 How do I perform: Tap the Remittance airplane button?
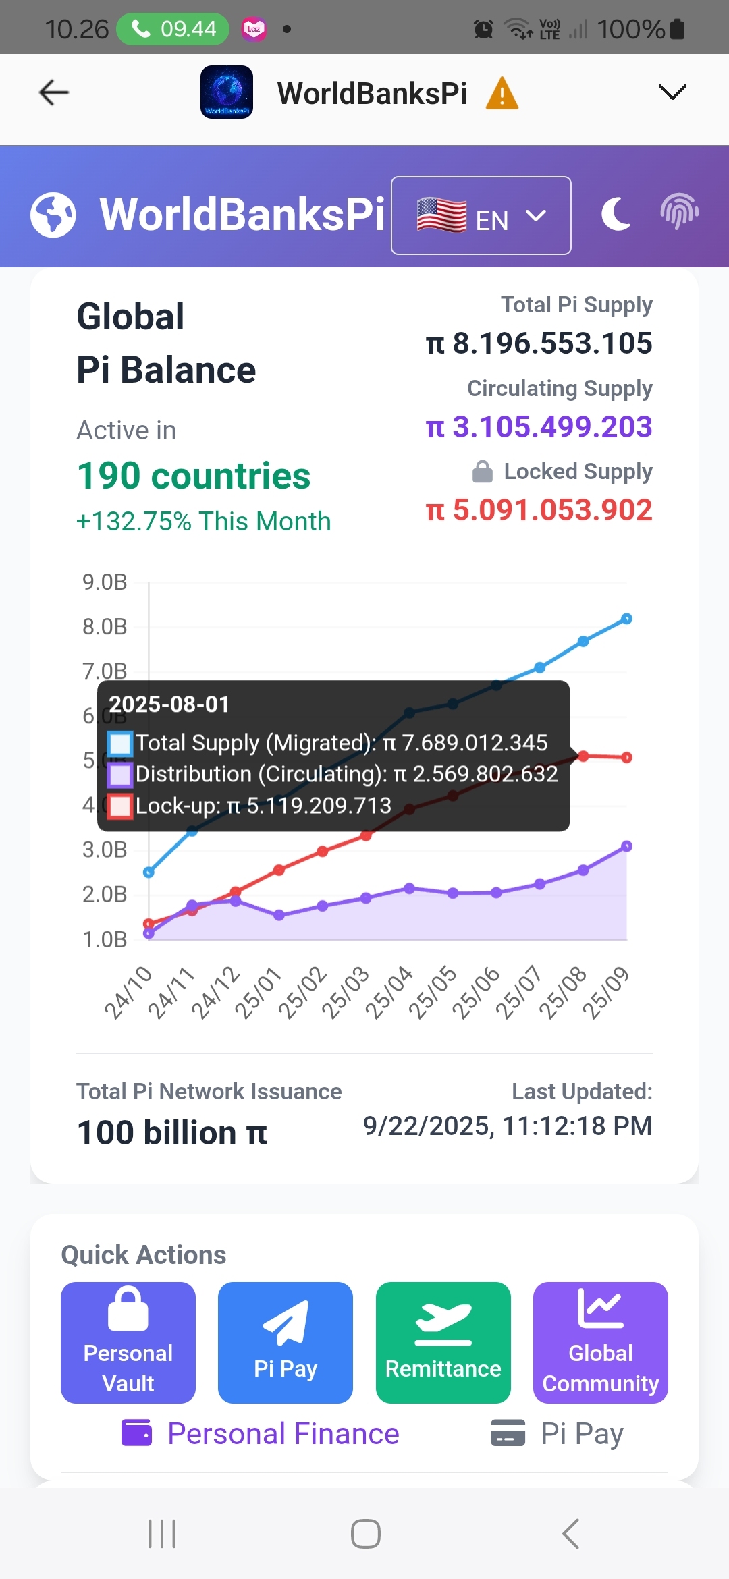(443, 1342)
